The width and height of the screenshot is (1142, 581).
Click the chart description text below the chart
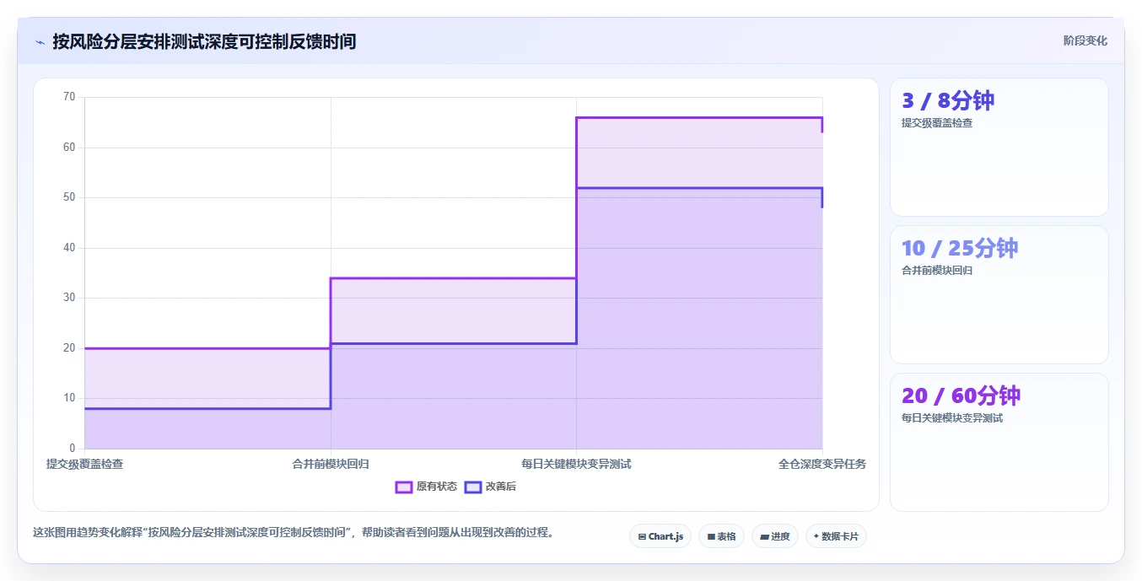294,533
